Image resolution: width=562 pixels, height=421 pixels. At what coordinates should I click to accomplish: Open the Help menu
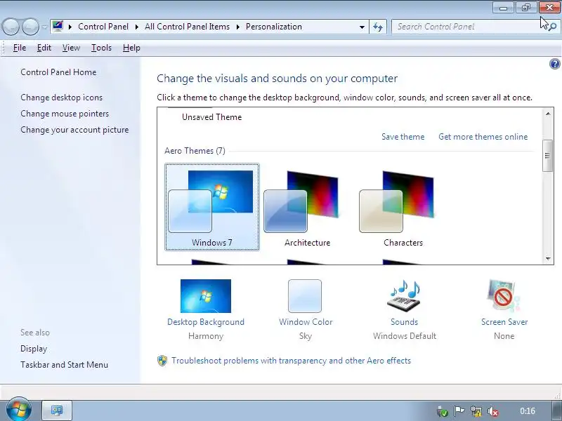(x=131, y=48)
